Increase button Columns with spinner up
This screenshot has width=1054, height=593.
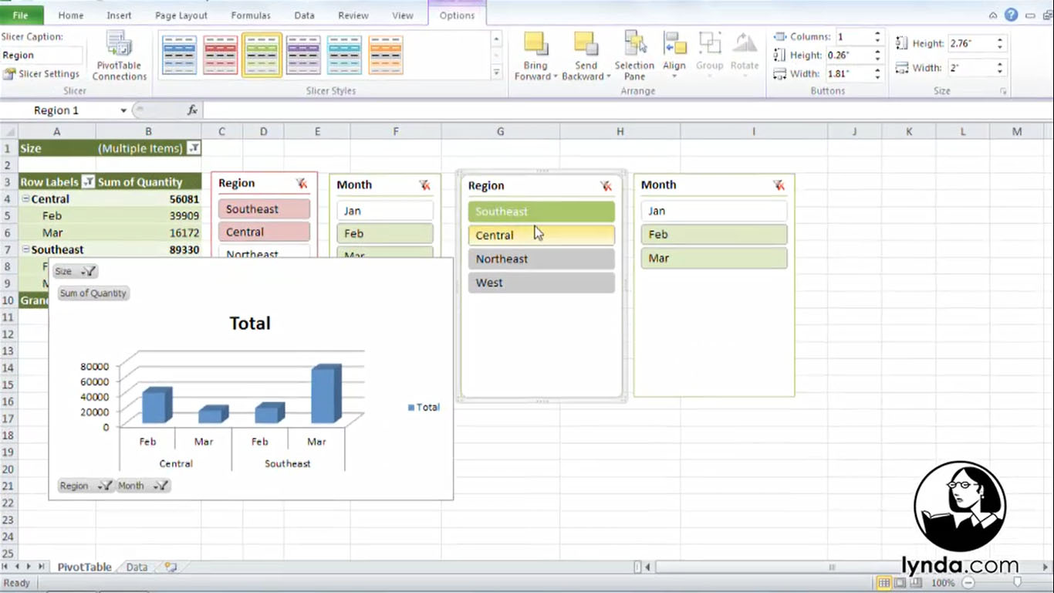877,34
